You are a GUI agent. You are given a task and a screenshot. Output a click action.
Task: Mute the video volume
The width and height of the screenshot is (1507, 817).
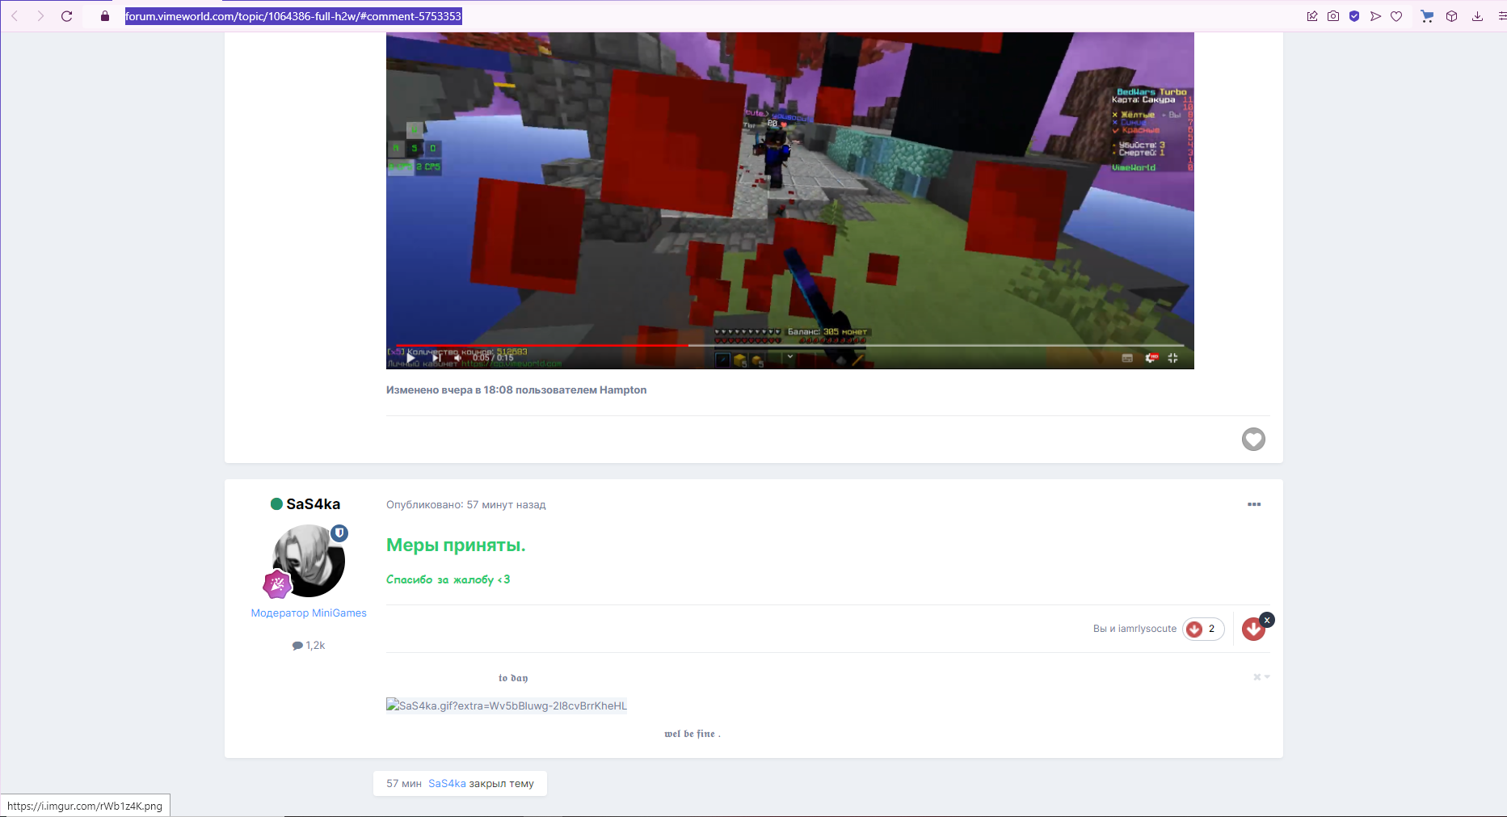point(457,358)
